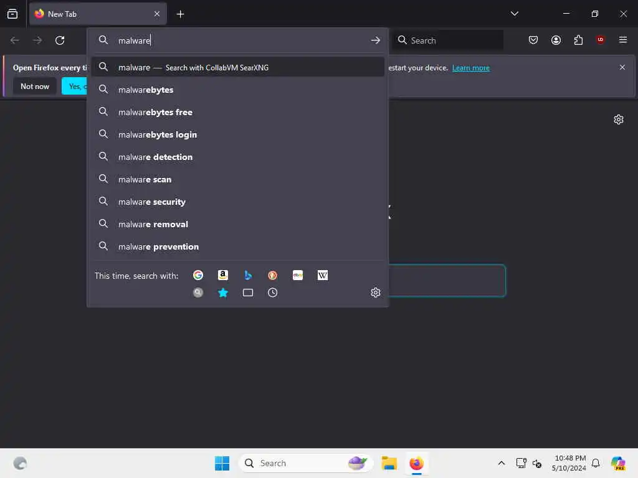This screenshot has width=638, height=478.
Task: Open the uBlock Origin extension icon
Action: click(600, 40)
